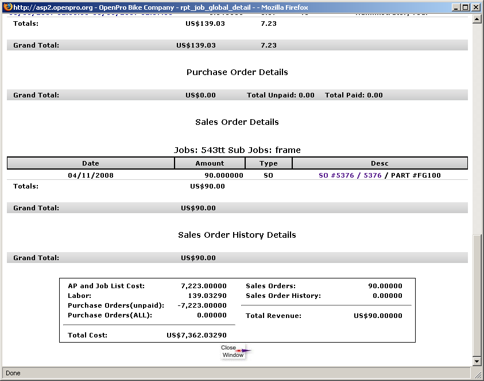Close the Firefox window with X button
The width and height of the screenshot is (484, 381).
475,7
